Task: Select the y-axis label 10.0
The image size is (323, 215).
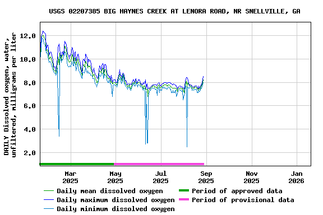Action: click(x=28, y=59)
